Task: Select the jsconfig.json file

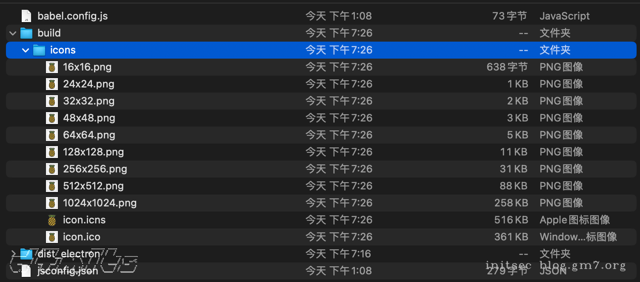Action: pyautogui.click(x=68, y=271)
